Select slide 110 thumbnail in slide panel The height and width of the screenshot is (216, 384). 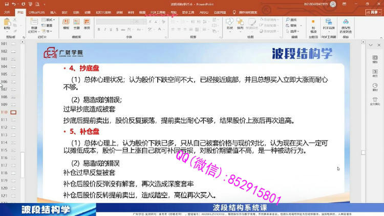tap(13, 113)
